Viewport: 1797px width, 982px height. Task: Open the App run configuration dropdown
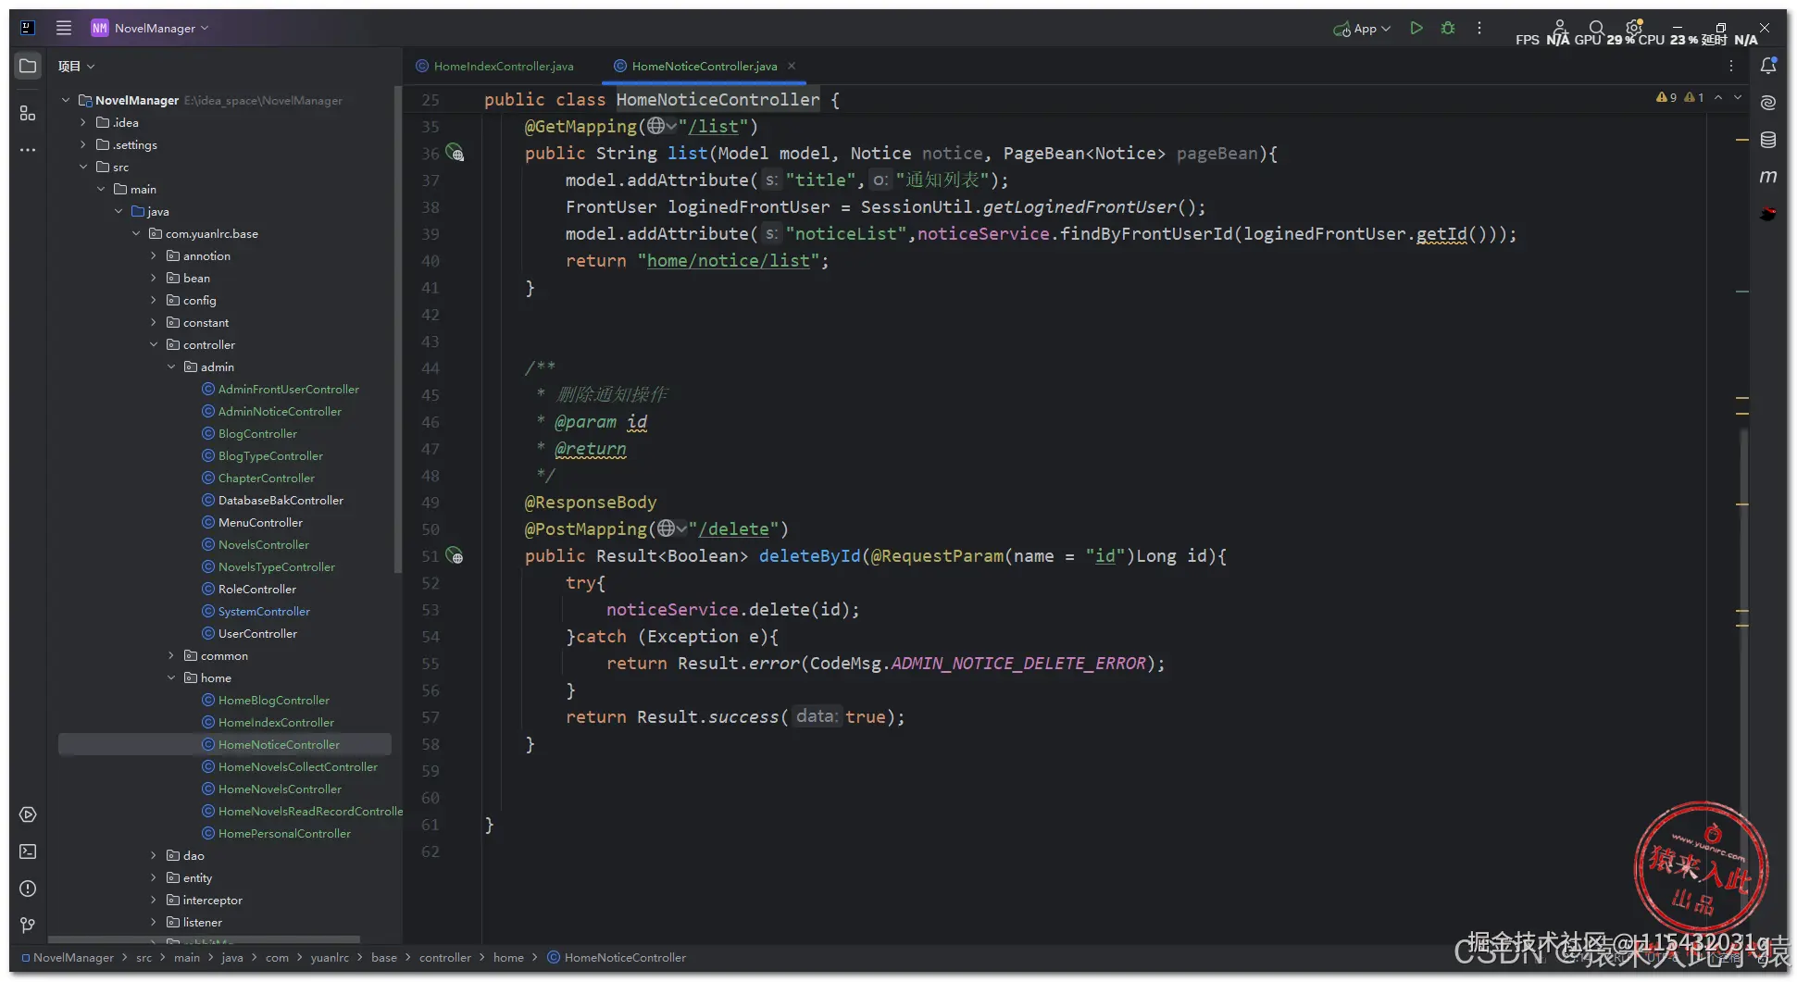pos(1362,29)
